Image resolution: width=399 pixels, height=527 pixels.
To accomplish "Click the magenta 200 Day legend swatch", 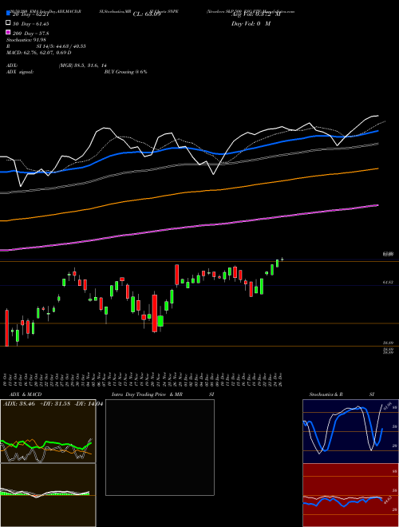I will point(9,32).
